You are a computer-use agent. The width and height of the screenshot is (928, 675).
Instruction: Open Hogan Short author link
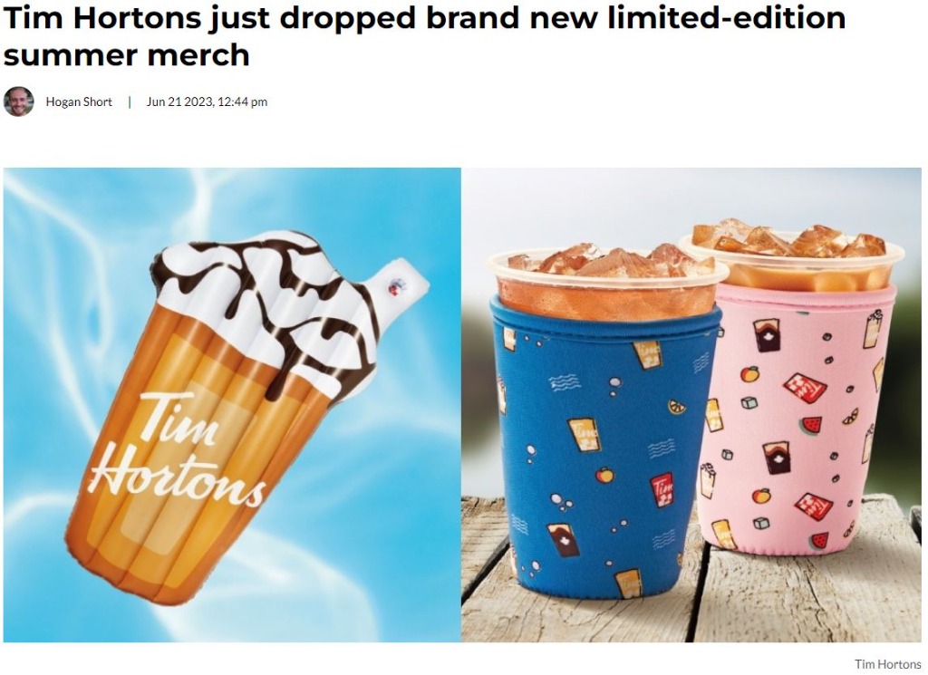[79, 101]
